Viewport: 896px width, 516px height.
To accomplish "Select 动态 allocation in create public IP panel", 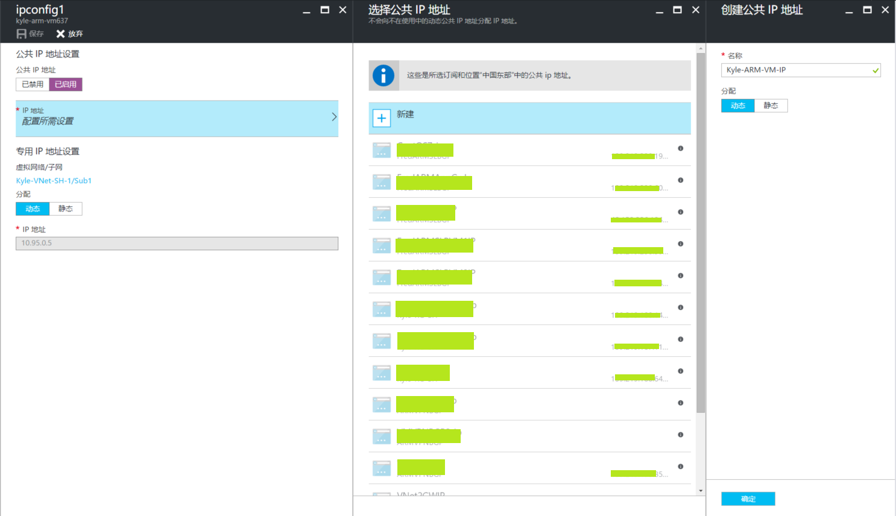I will 738,105.
